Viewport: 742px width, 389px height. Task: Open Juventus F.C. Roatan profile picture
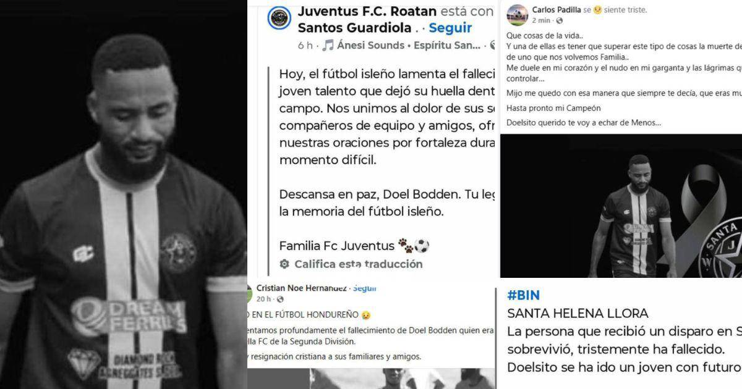279,17
